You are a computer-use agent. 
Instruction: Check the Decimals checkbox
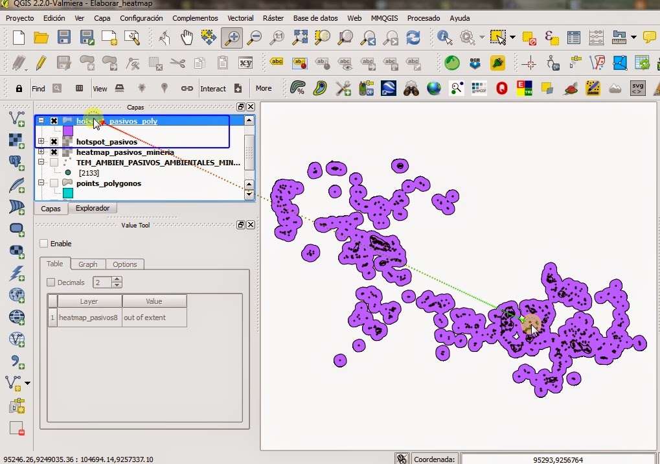(51, 283)
